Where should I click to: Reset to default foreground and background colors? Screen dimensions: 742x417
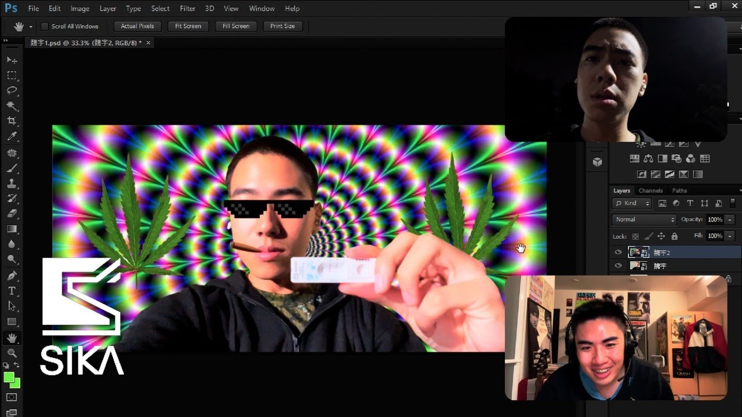click(x=6, y=365)
